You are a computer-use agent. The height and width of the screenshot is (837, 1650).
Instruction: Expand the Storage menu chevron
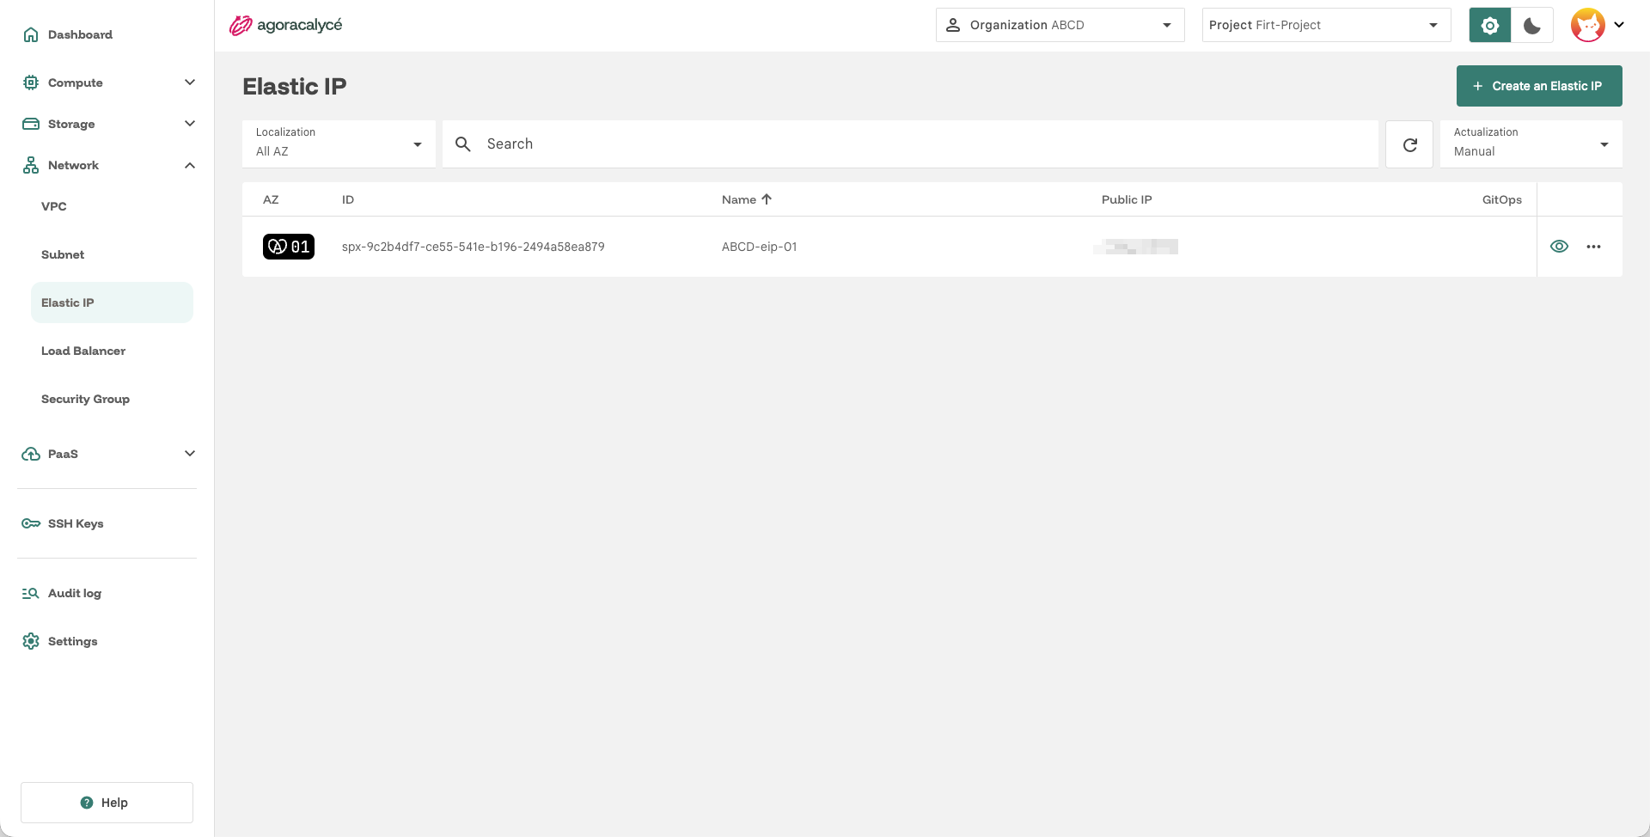tap(190, 124)
